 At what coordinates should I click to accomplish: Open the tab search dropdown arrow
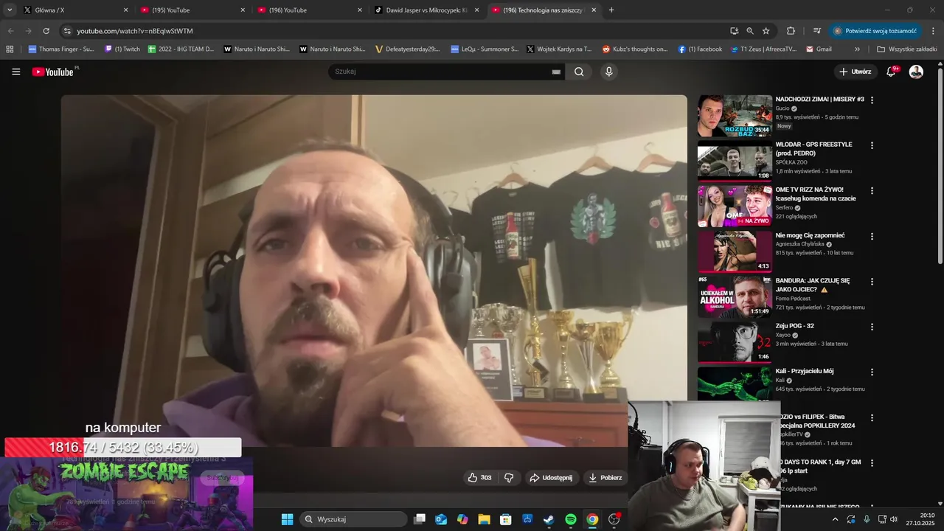(10, 10)
